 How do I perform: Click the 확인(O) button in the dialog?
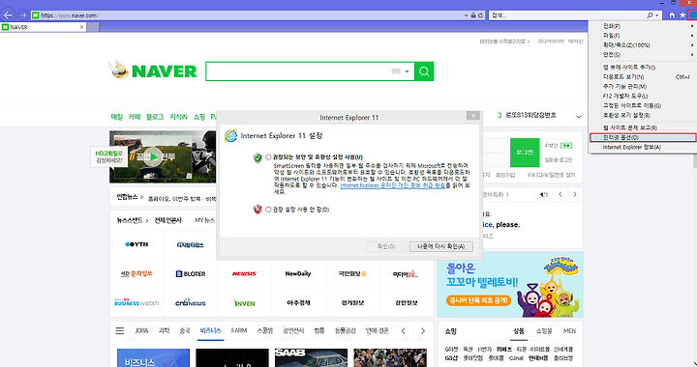[386, 246]
